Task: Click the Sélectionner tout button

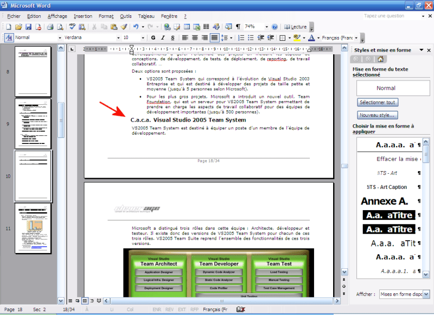Action: (377, 103)
